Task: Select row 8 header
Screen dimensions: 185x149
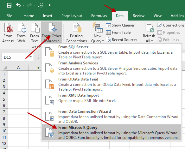Action: pos(4,118)
